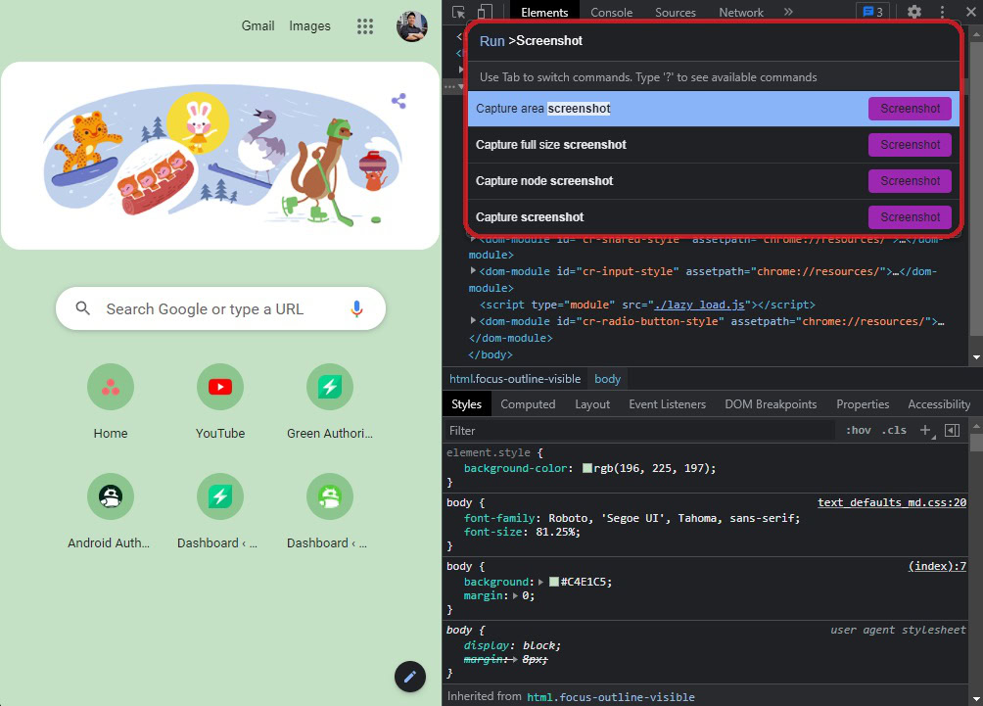The width and height of the screenshot is (983, 706).
Task: Close the DevTools panel
Action: click(x=970, y=12)
